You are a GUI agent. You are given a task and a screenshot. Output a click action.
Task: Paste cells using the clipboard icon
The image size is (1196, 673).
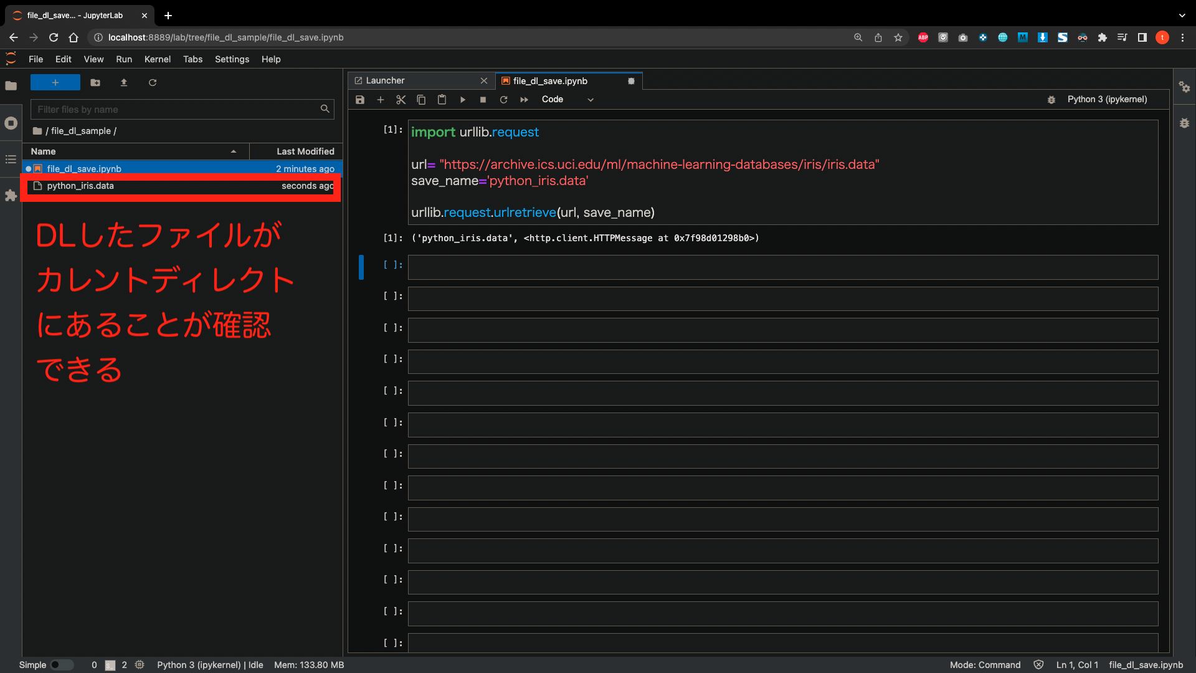(x=442, y=100)
